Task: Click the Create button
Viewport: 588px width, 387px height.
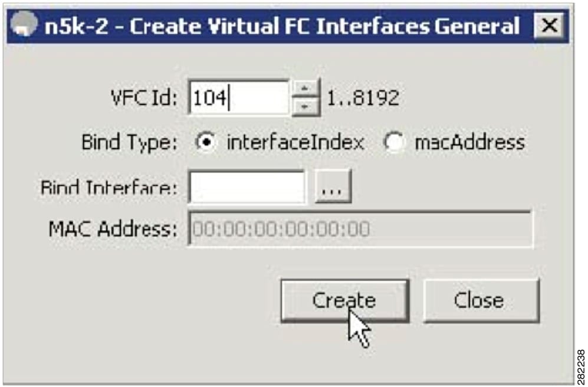Action: (x=344, y=300)
